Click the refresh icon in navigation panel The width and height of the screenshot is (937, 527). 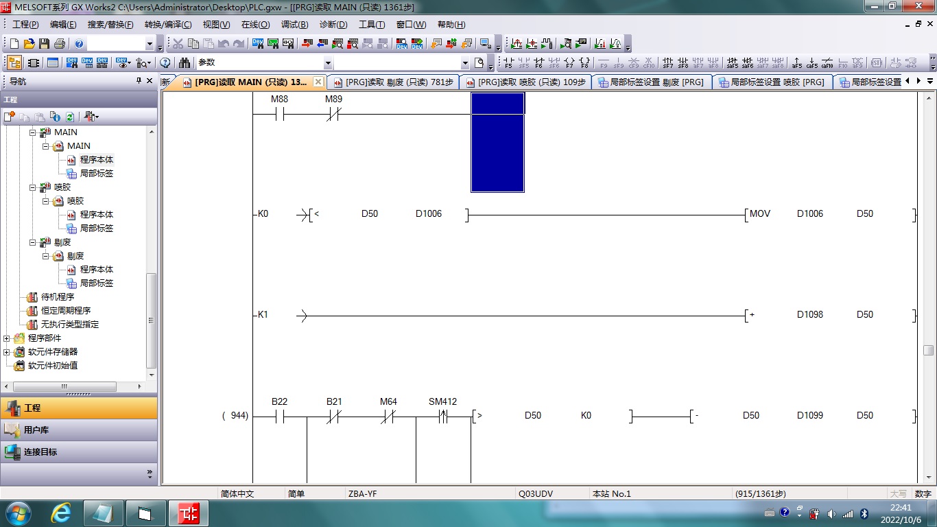(x=69, y=117)
